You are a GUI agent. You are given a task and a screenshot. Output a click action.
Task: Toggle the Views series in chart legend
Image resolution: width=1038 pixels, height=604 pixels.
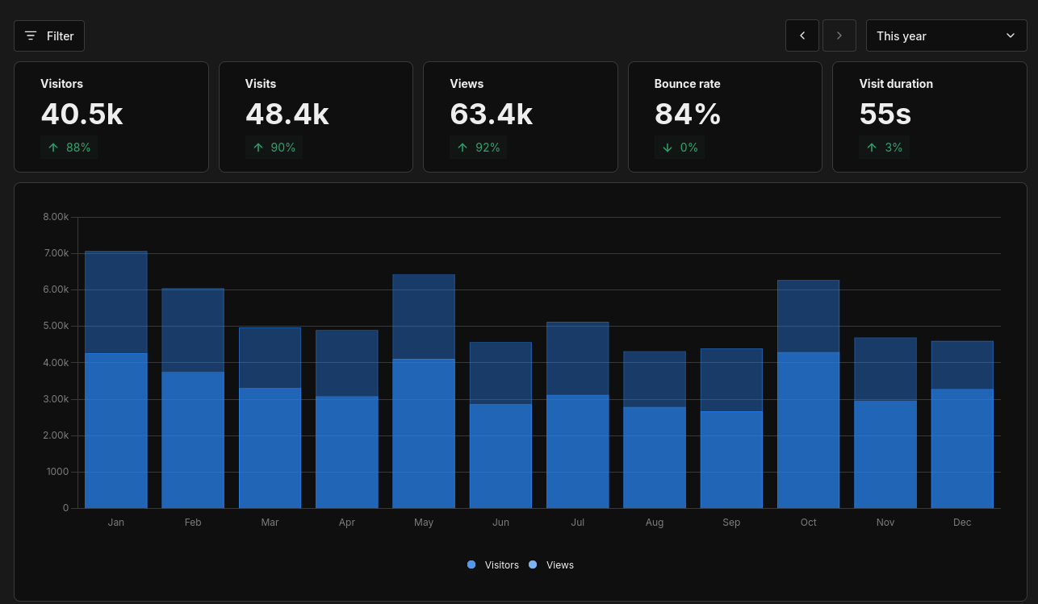tap(552, 565)
